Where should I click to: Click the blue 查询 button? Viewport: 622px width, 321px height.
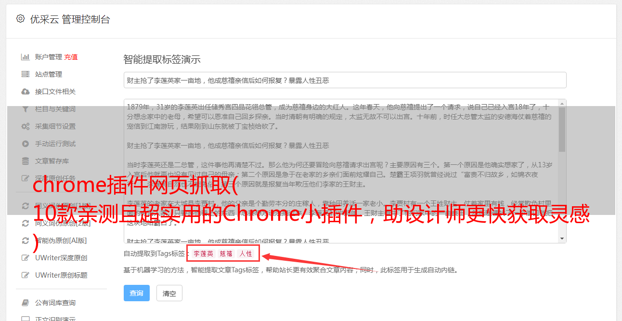click(x=137, y=293)
